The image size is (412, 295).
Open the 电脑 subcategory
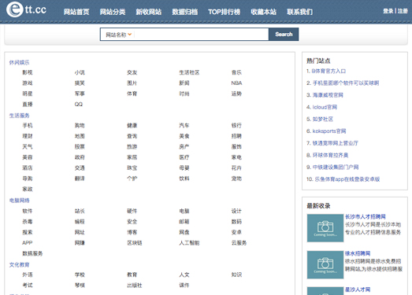click(184, 211)
